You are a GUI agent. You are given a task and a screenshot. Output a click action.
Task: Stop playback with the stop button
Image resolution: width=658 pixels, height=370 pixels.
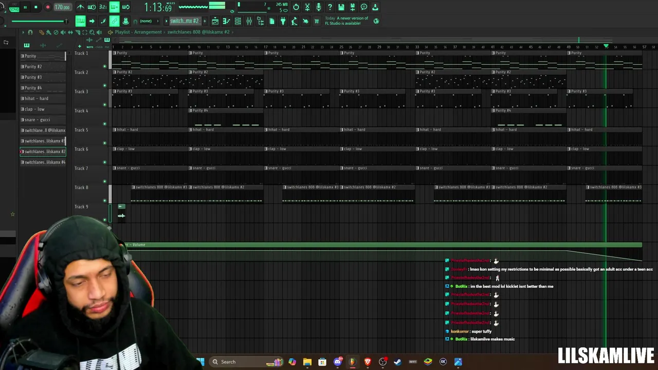pyautogui.click(x=35, y=7)
